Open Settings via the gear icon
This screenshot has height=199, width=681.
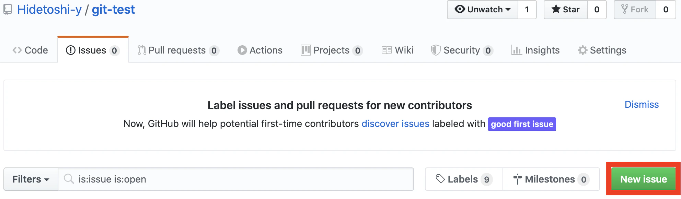point(582,50)
